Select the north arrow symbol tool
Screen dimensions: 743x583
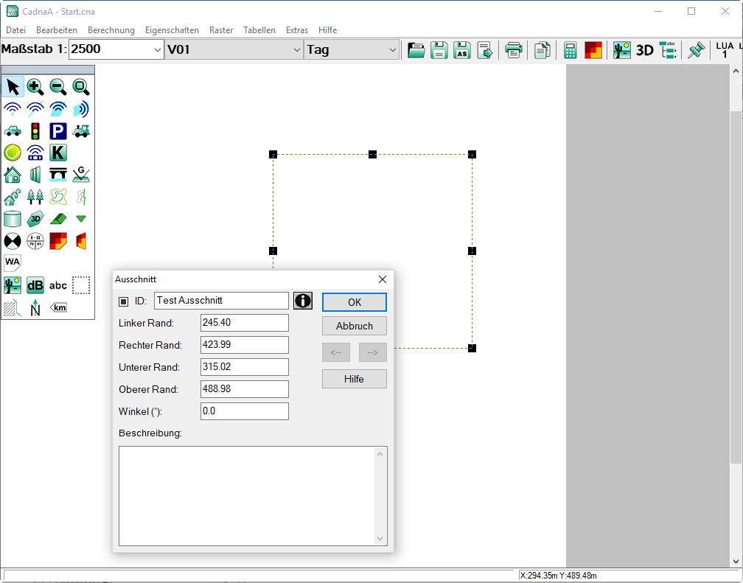[35, 307]
